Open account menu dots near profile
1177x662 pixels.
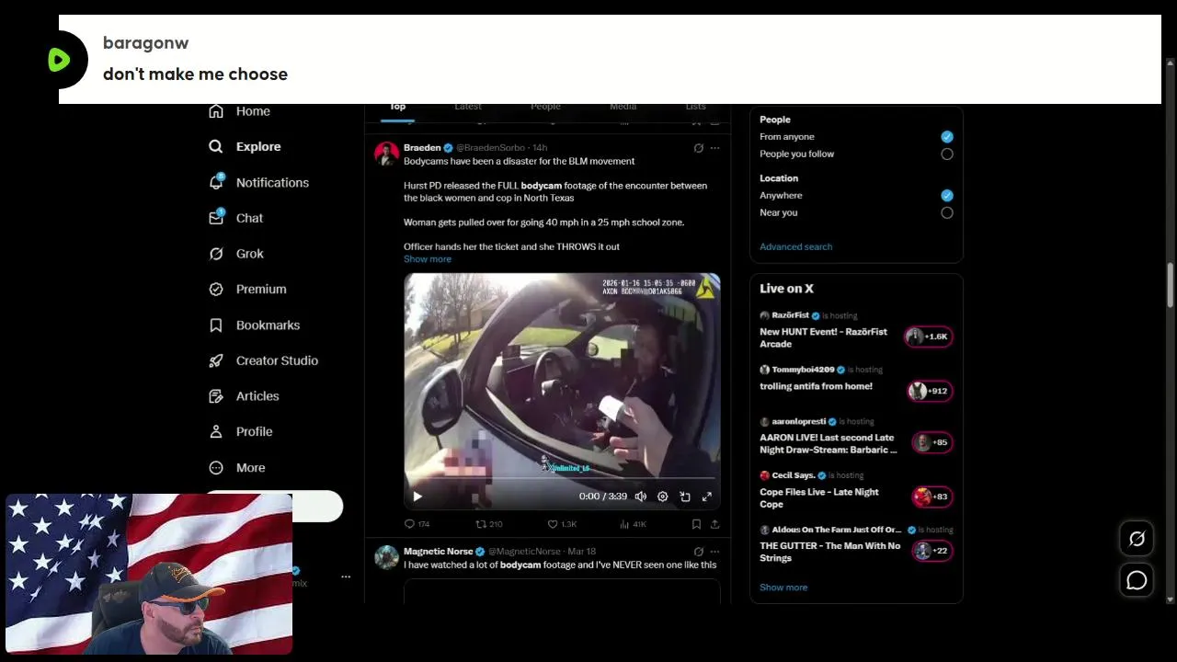click(346, 576)
